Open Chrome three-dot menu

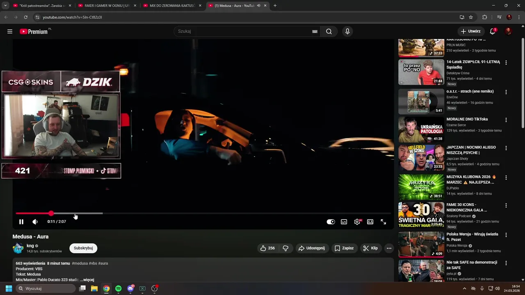pos(519,17)
